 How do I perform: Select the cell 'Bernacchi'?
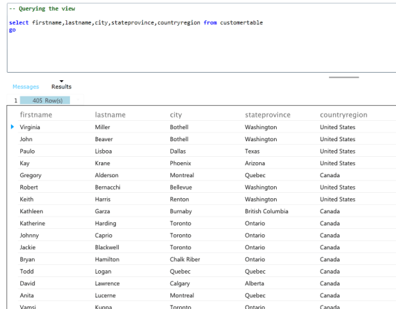tap(108, 187)
